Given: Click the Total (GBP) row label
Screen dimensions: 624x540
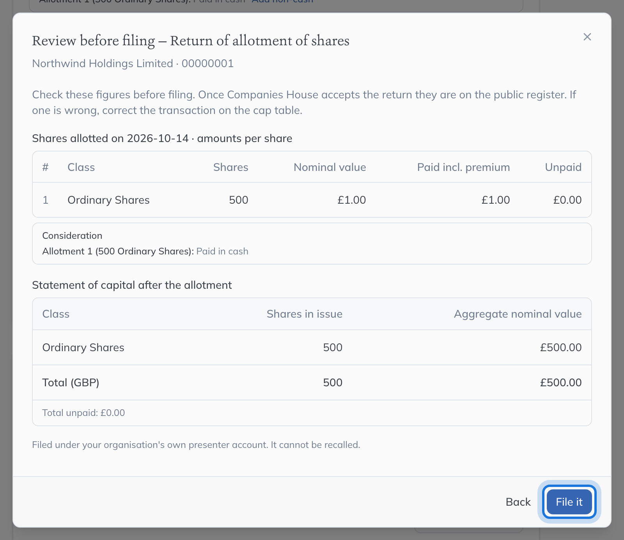Looking at the screenshot, I should click(x=71, y=382).
